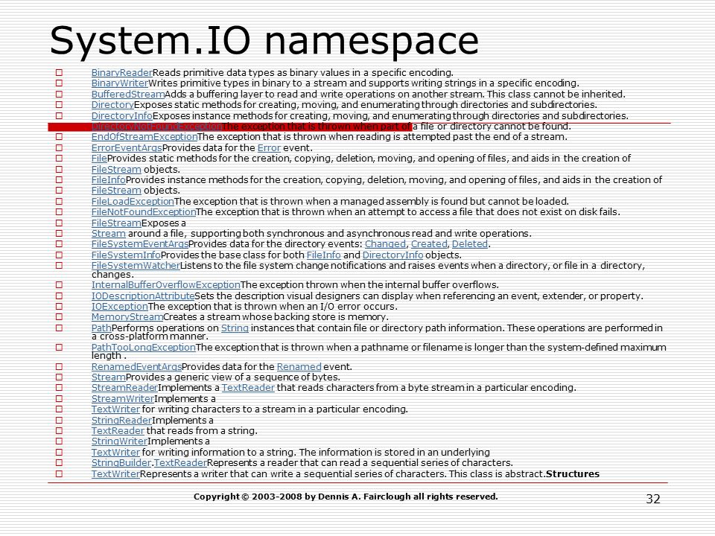Click TextReader link right after StringBuilder
Screen dimensions: 715x536
coord(180,462)
